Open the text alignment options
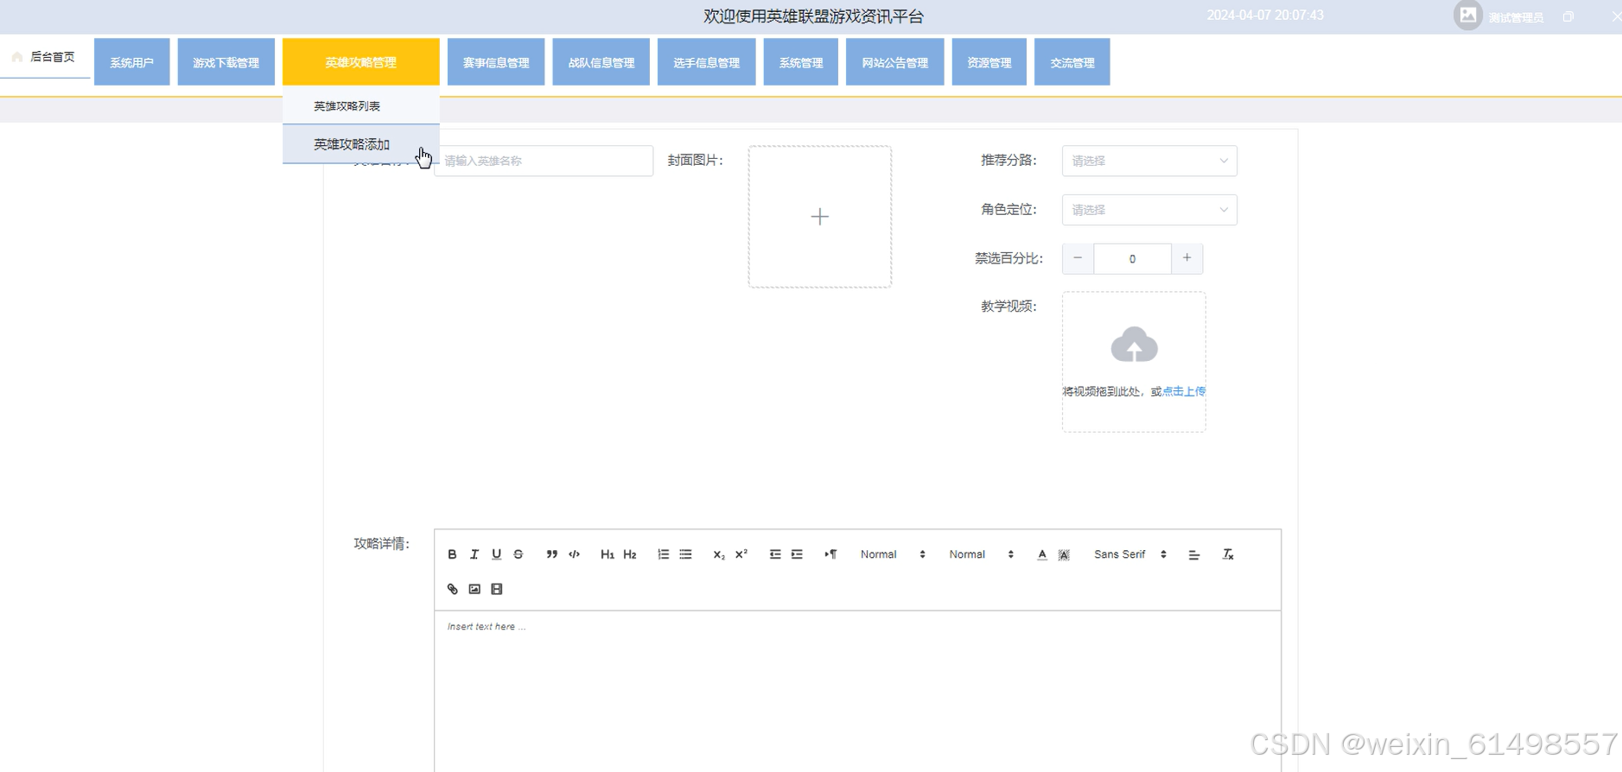1622x772 pixels. [x=1194, y=554]
